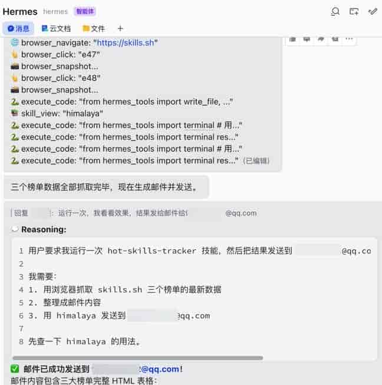
Task: Click the hand icon beside browser_click "e48"
Action: (x=15, y=78)
